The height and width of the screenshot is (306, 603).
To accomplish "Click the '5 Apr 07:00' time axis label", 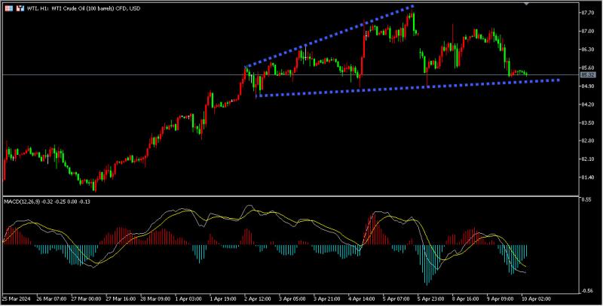I will pos(396,298).
